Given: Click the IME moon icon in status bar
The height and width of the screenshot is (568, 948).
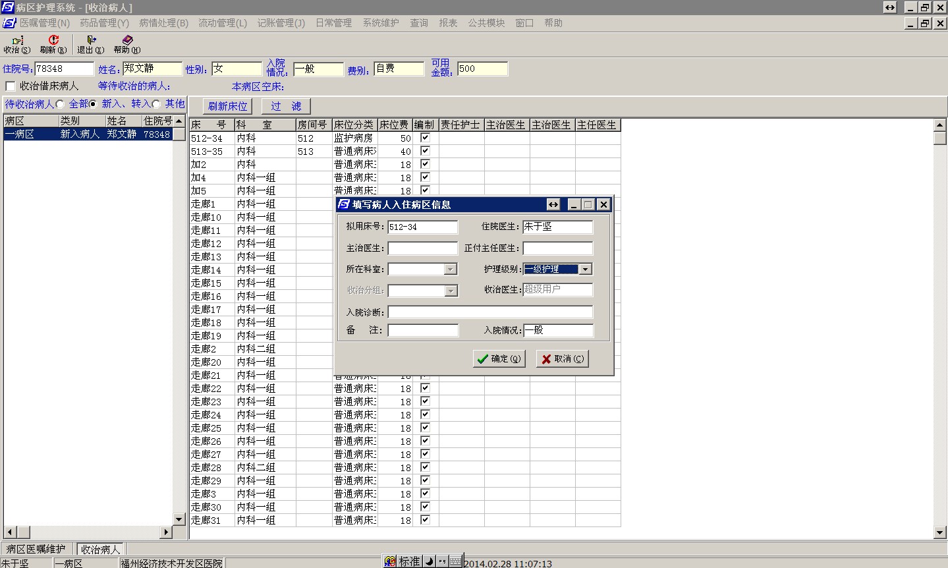Looking at the screenshot, I should (x=429, y=561).
